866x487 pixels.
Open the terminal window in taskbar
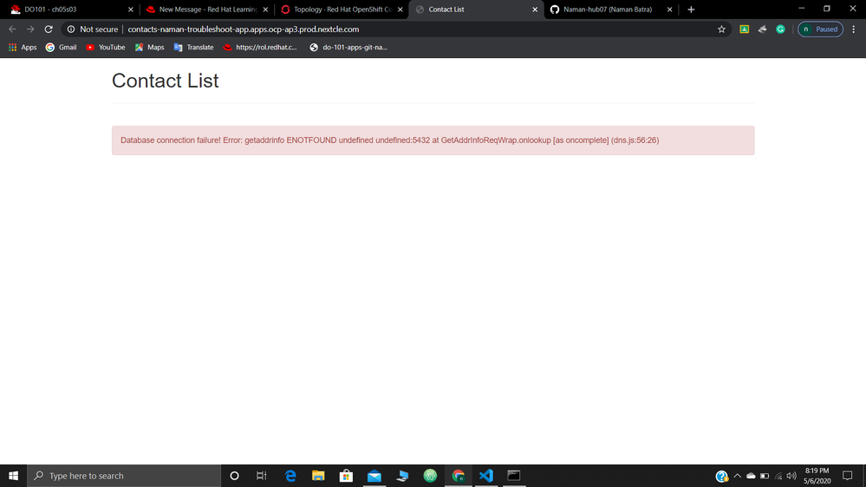[x=514, y=476]
